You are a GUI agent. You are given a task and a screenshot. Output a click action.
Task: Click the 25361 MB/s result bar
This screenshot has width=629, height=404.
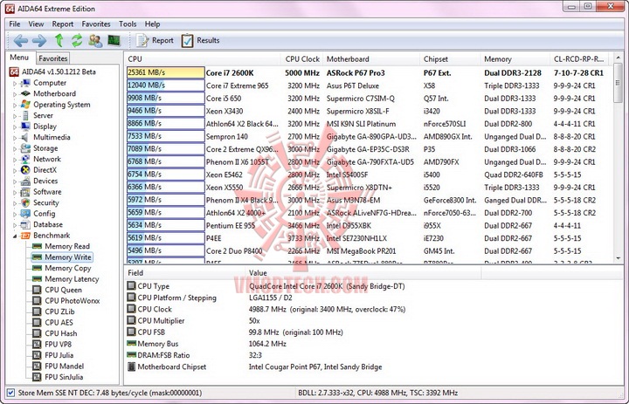tap(166, 72)
